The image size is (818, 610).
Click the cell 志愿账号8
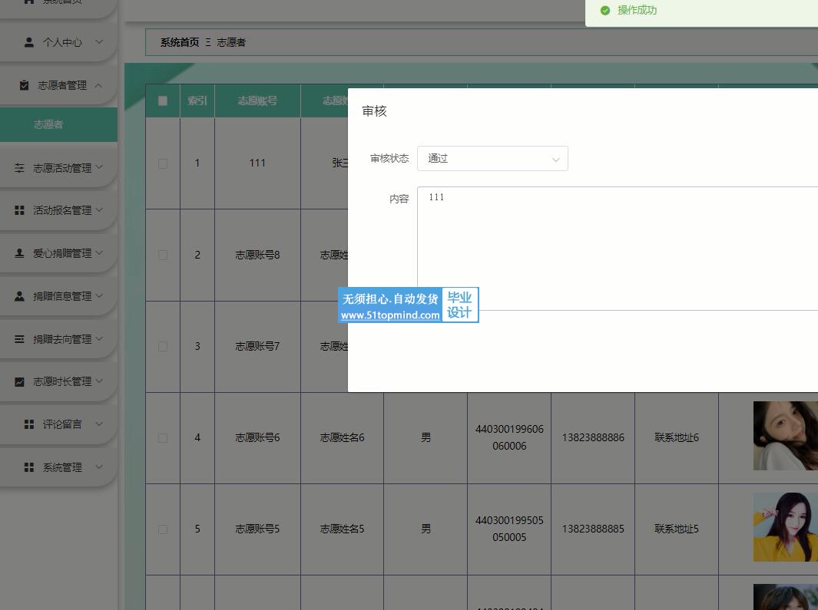point(257,255)
